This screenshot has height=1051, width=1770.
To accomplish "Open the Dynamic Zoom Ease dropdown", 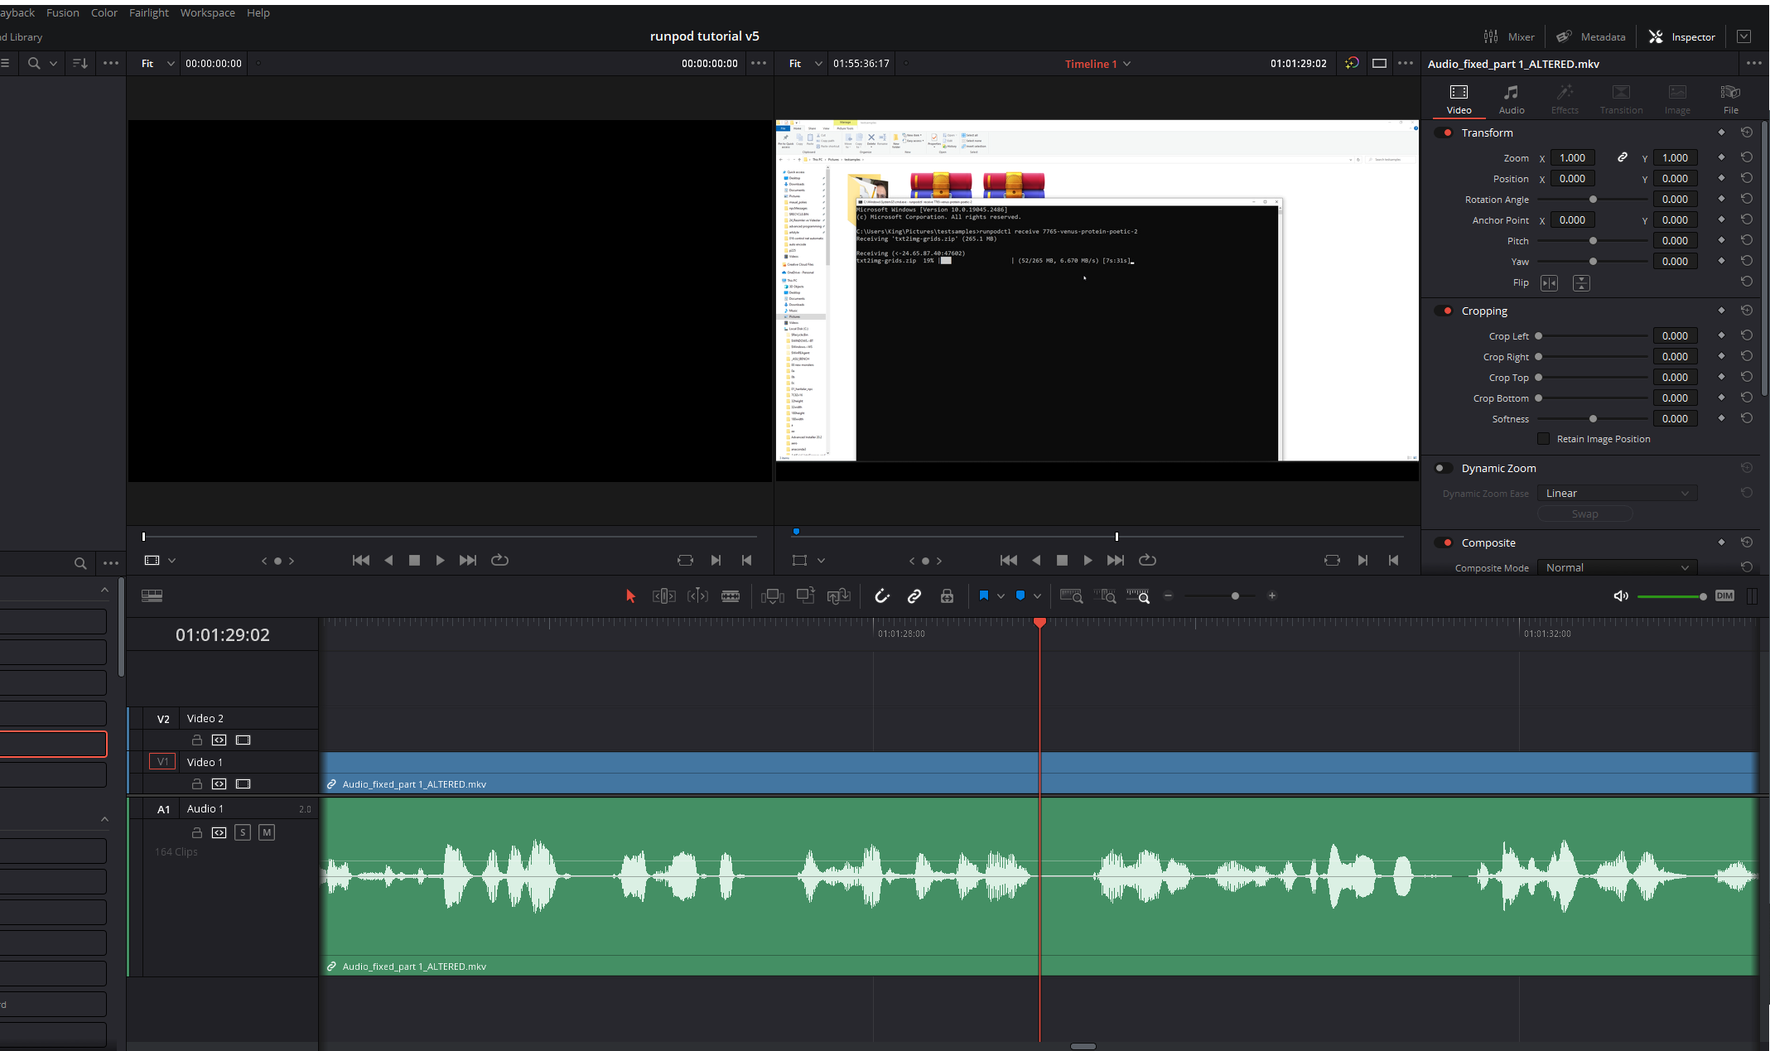I will pos(1616,494).
